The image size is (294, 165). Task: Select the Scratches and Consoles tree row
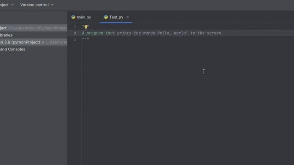[x=34, y=49]
